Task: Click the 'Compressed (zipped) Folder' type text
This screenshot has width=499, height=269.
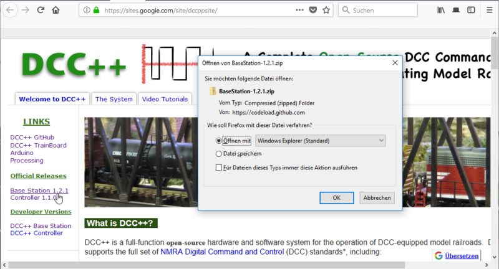Action: pyautogui.click(x=279, y=103)
